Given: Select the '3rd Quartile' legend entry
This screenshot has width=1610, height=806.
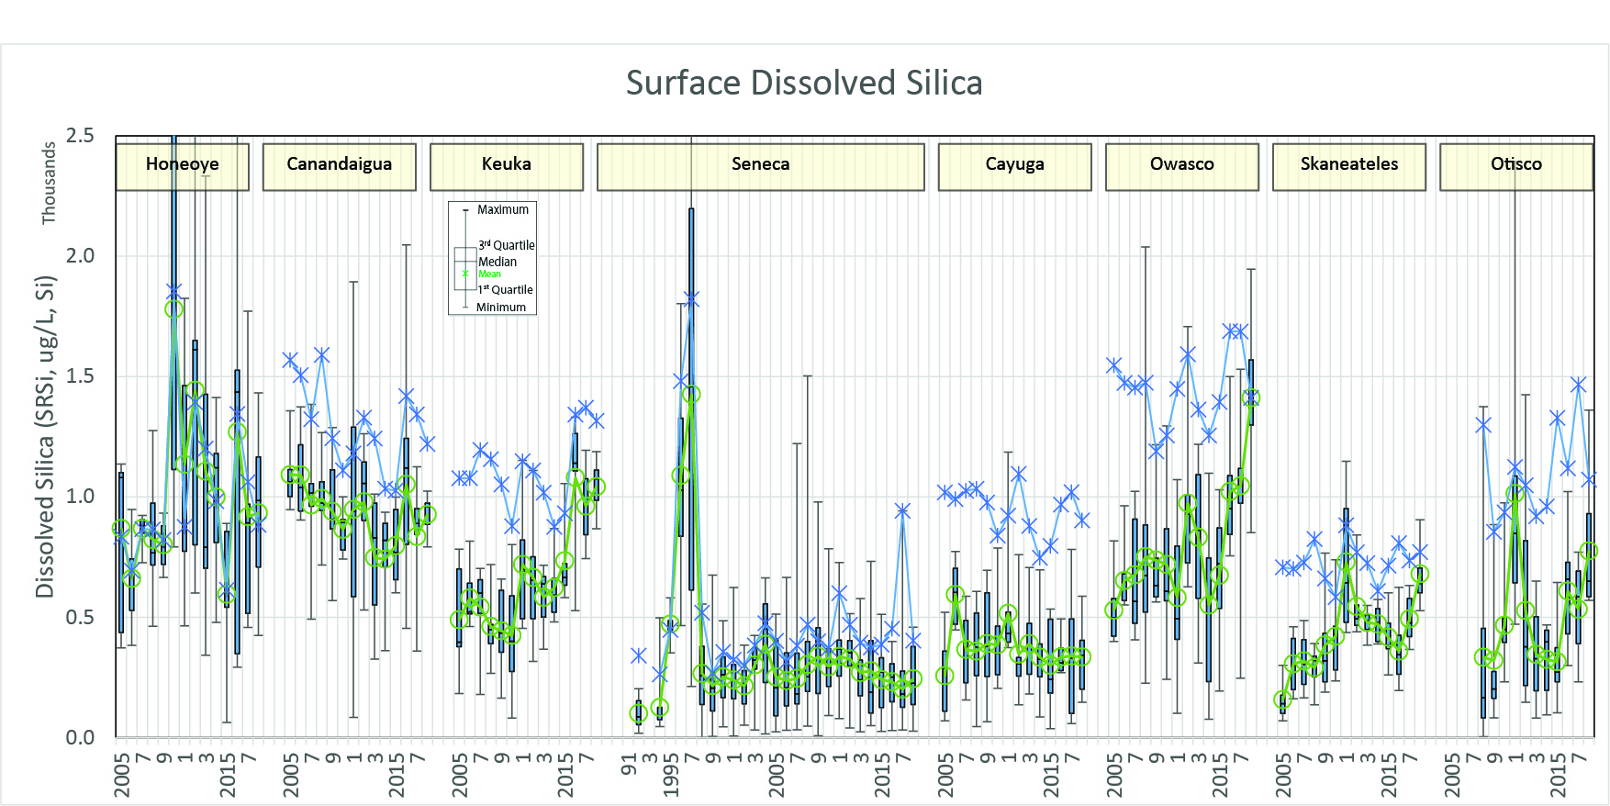Looking at the screenshot, I should [506, 245].
